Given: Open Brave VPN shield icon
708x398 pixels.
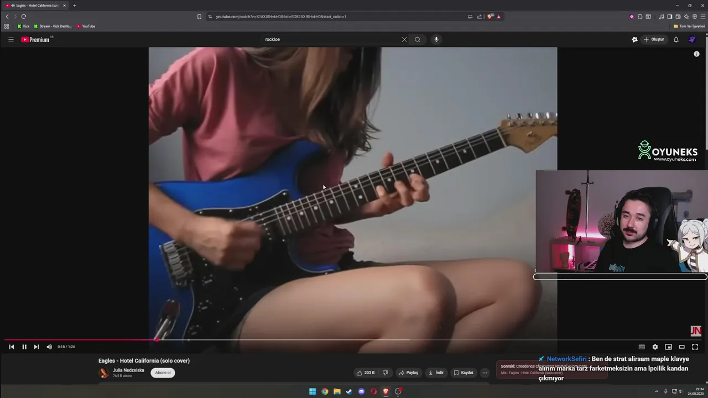Looking at the screenshot, I should click(x=695, y=17).
